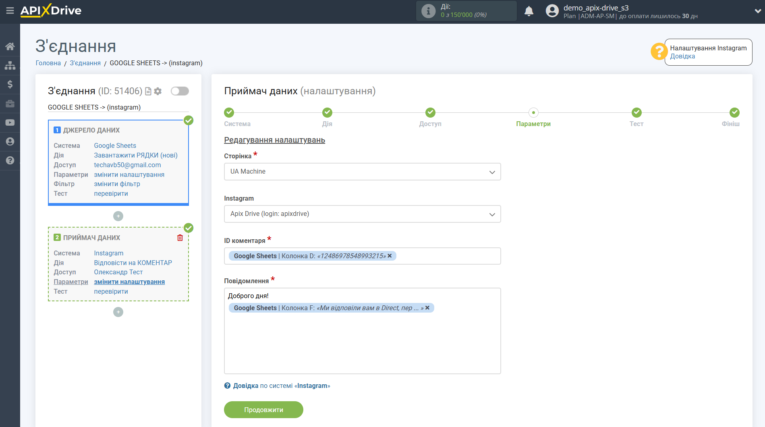Click the Instagram help question icon
The height and width of the screenshot is (427, 765).
[x=227, y=386]
